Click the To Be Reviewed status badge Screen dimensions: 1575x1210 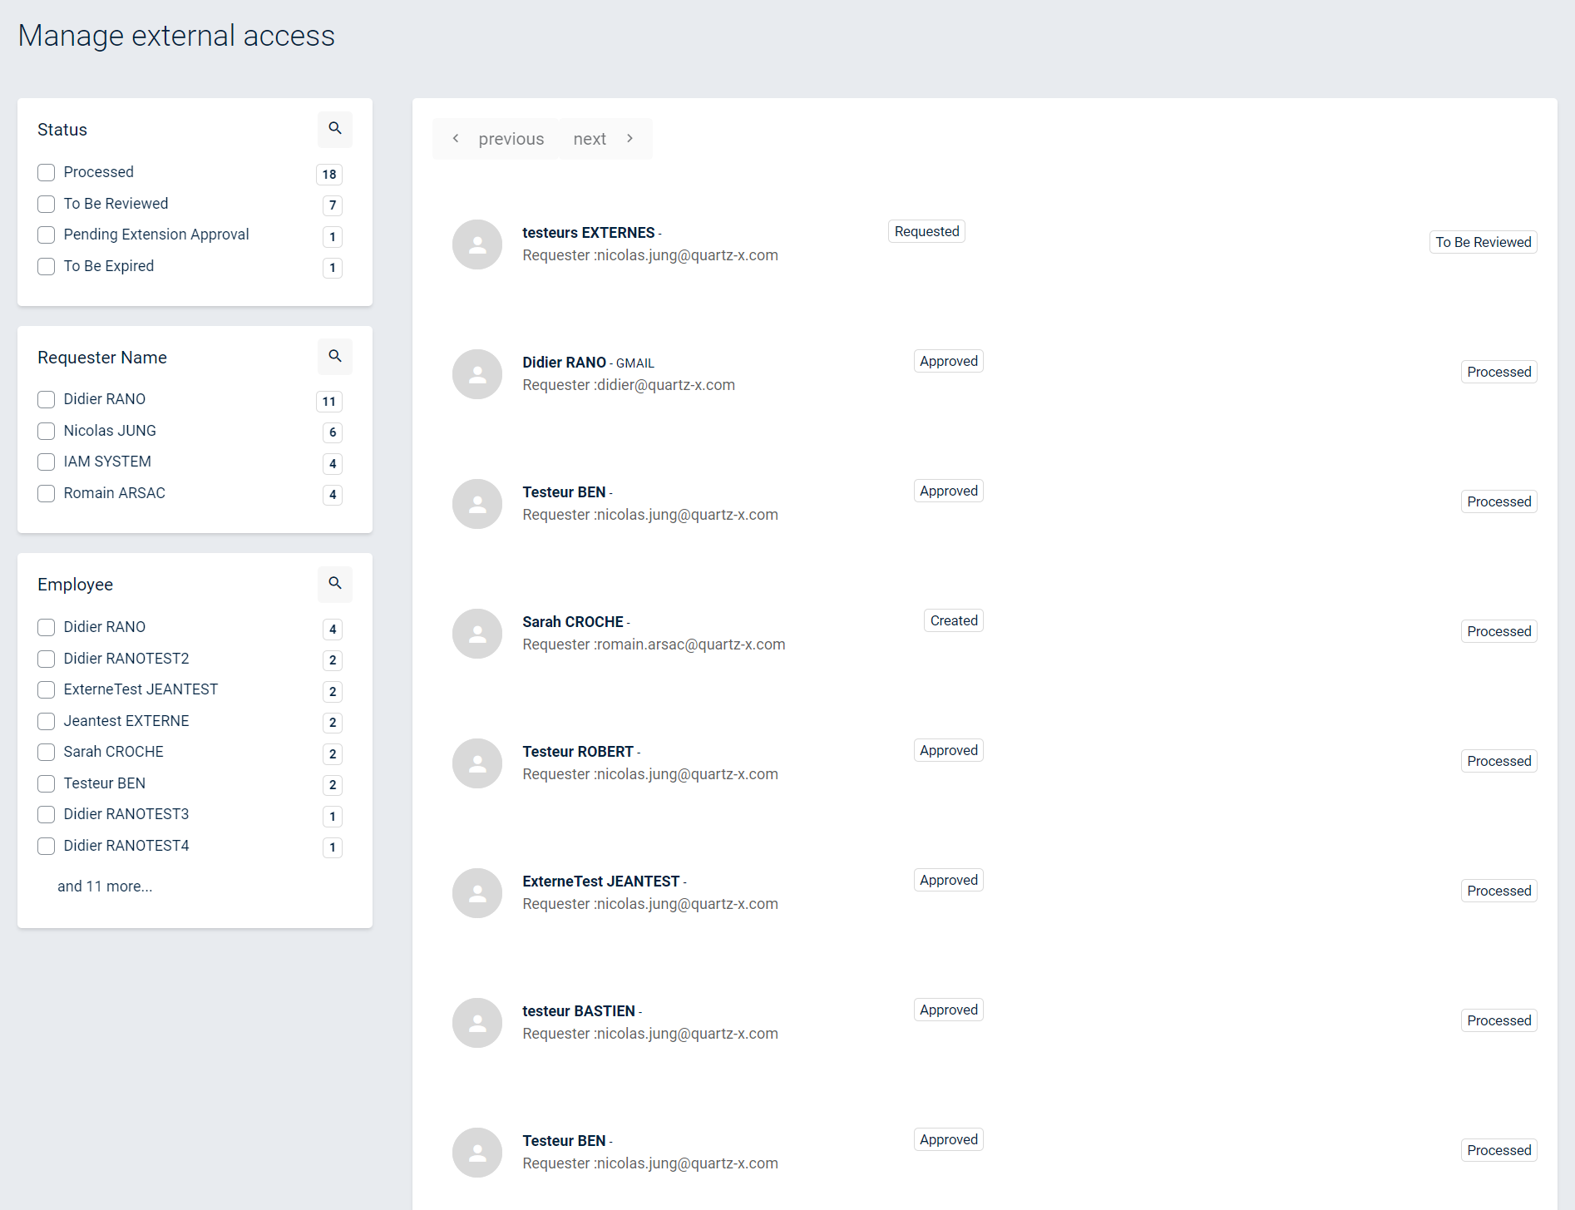pyautogui.click(x=1483, y=242)
